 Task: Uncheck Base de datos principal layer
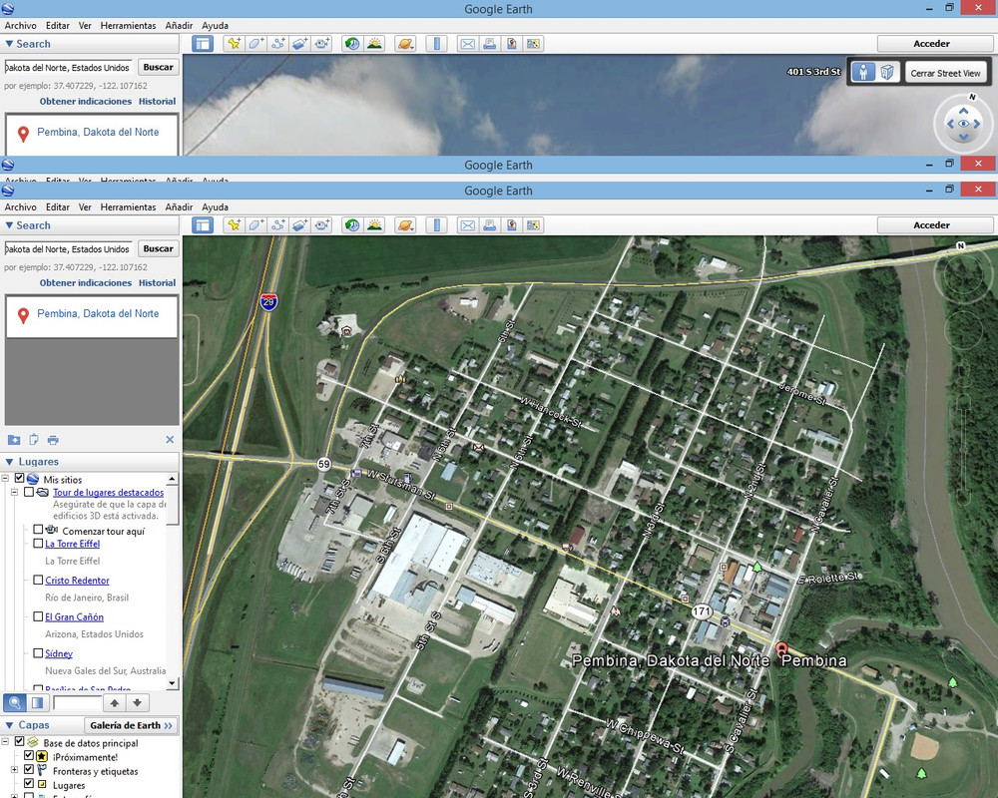click(x=19, y=741)
